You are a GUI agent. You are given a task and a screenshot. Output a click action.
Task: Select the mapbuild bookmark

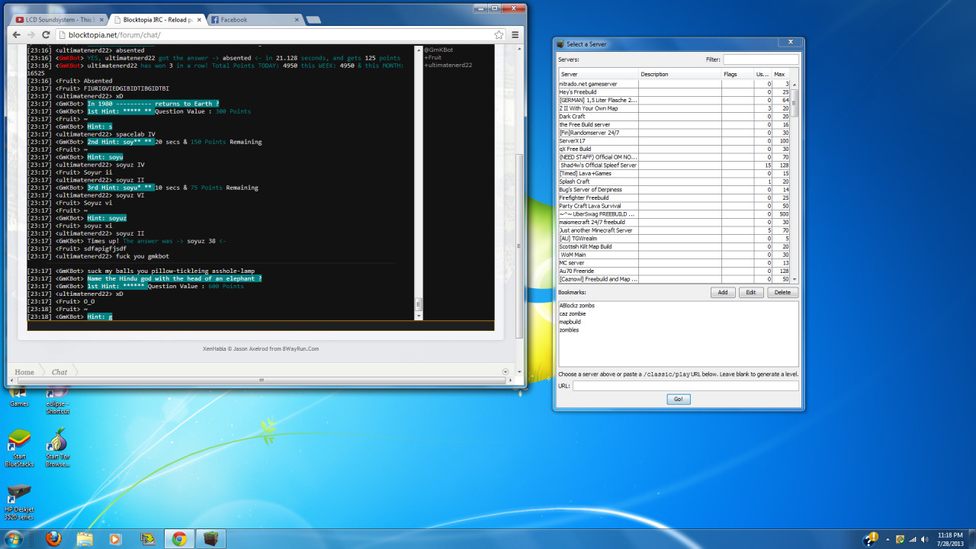pos(570,322)
